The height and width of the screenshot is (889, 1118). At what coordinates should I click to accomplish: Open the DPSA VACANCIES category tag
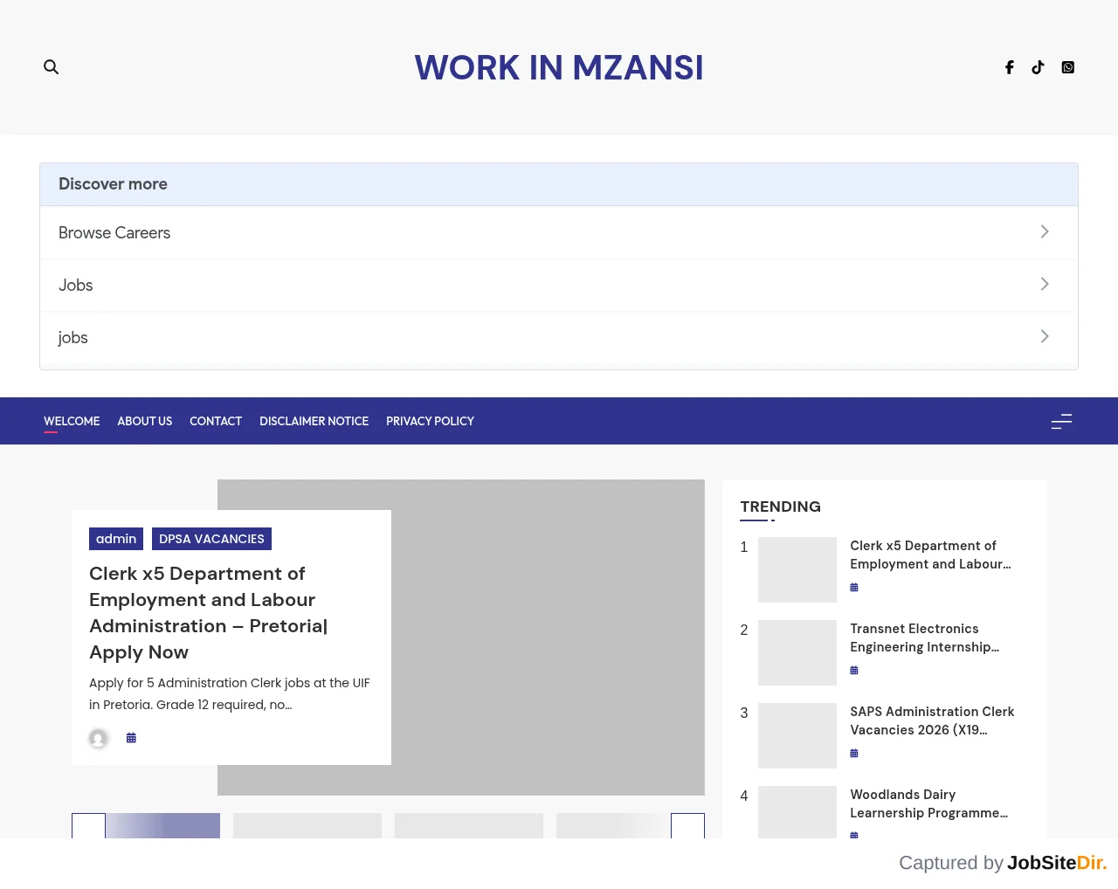coord(211,539)
